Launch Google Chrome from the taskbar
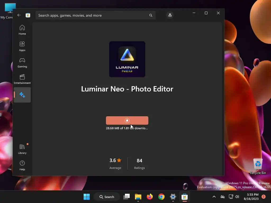 tap(161, 197)
